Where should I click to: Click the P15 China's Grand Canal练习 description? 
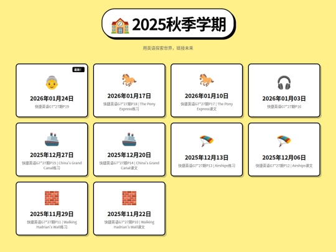coord(52,166)
